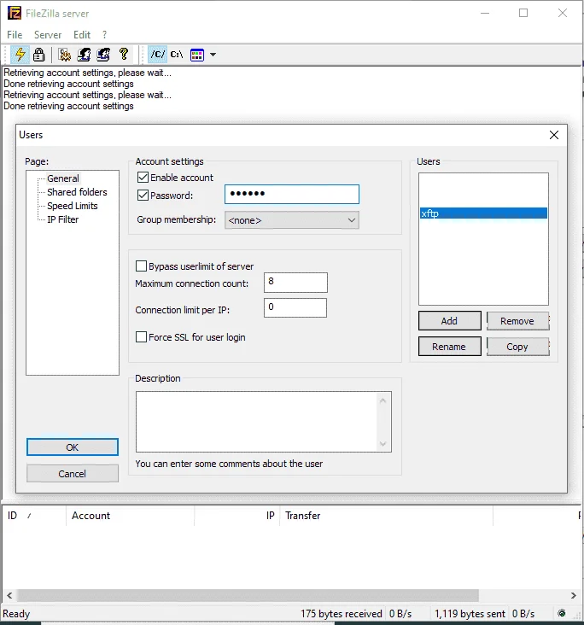Select the IP Filter page

pyautogui.click(x=62, y=219)
